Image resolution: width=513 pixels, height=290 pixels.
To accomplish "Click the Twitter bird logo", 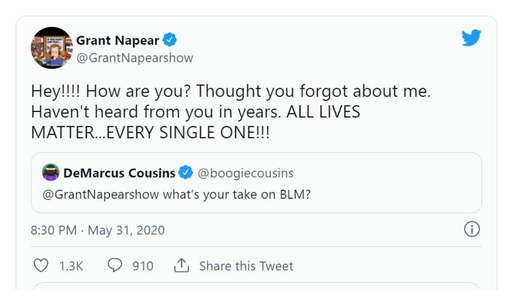I will [471, 38].
